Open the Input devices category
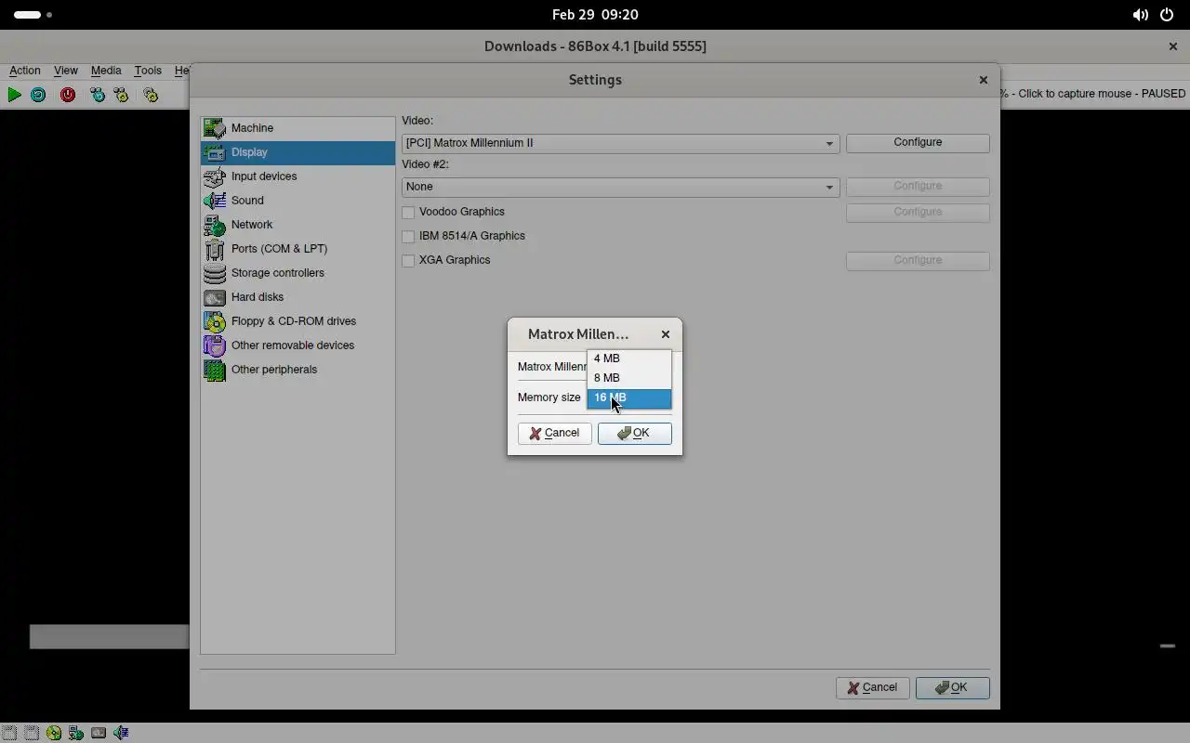Image resolution: width=1190 pixels, height=743 pixels. point(297,176)
